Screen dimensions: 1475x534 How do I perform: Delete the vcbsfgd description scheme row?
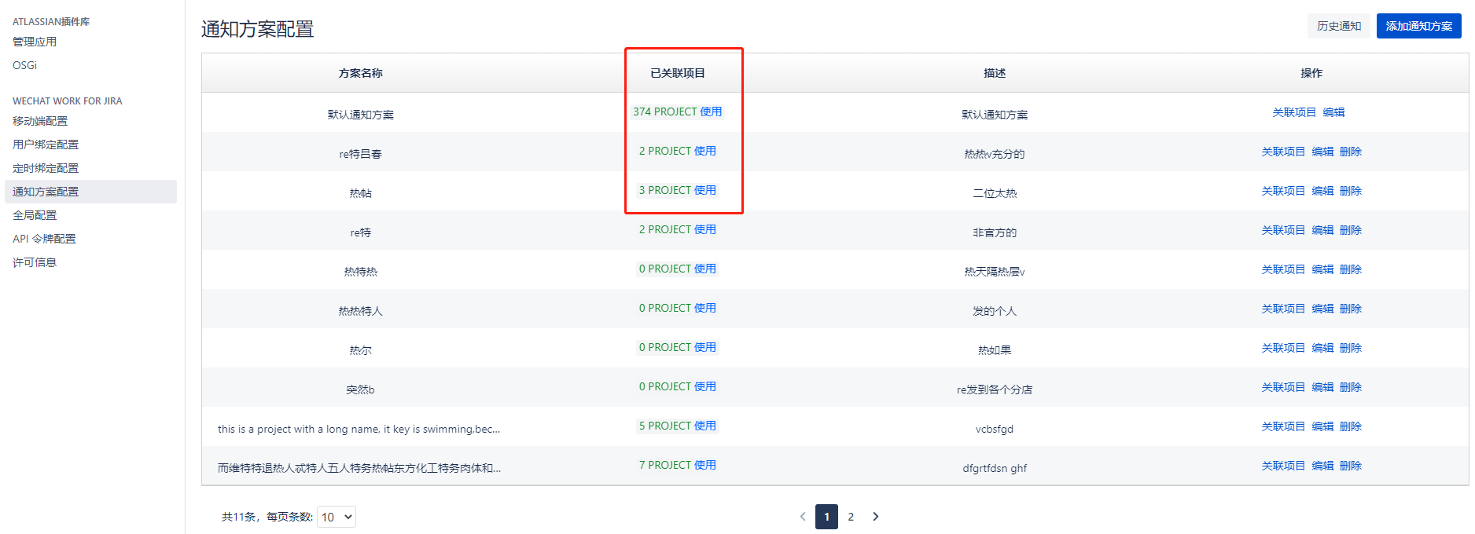click(1350, 426)
